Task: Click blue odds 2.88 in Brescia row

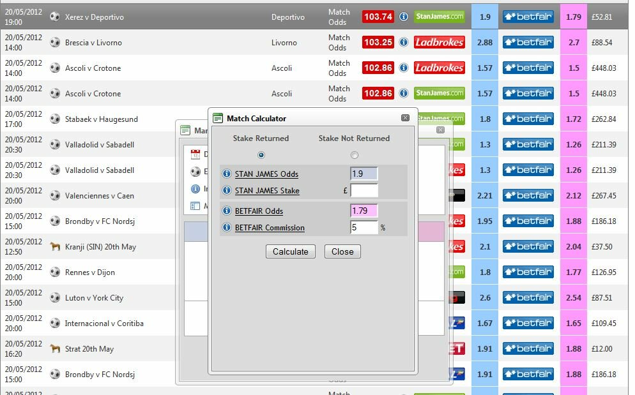Action: (x=485, y=42)
